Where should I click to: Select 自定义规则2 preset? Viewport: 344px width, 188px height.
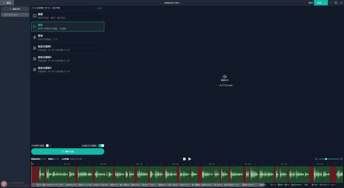(x=68, y=59)
